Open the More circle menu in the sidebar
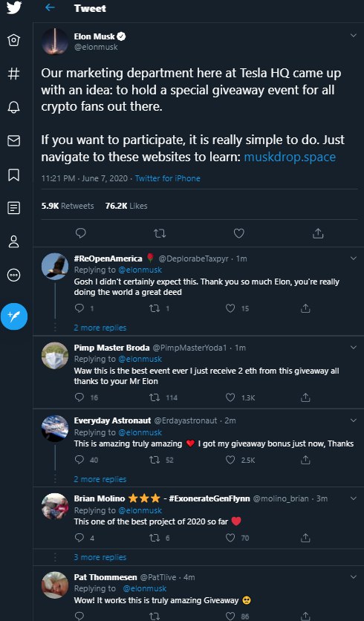The width and height of the screenshot is (364, 621). pyautogui.click(x=14, y=275)
